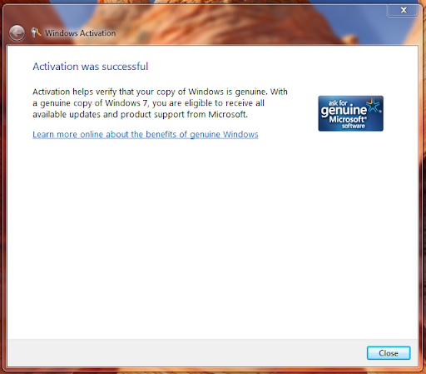Click the 'Activation was successful' heading
Screen dimensions: 426x374
[x=91, y=67]
